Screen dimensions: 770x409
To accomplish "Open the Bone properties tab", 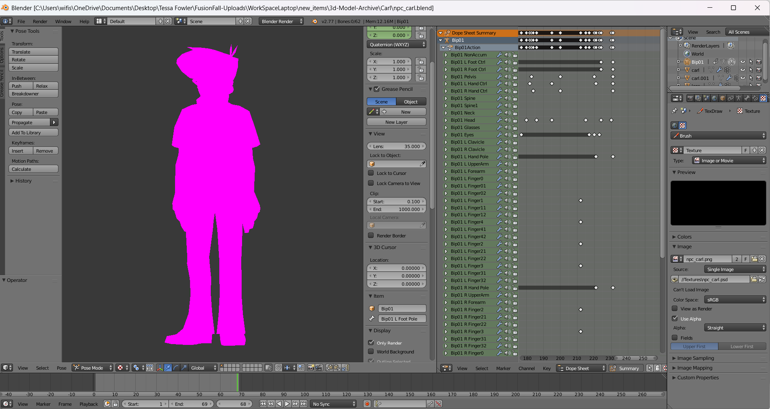I will [x=747, y=98].
